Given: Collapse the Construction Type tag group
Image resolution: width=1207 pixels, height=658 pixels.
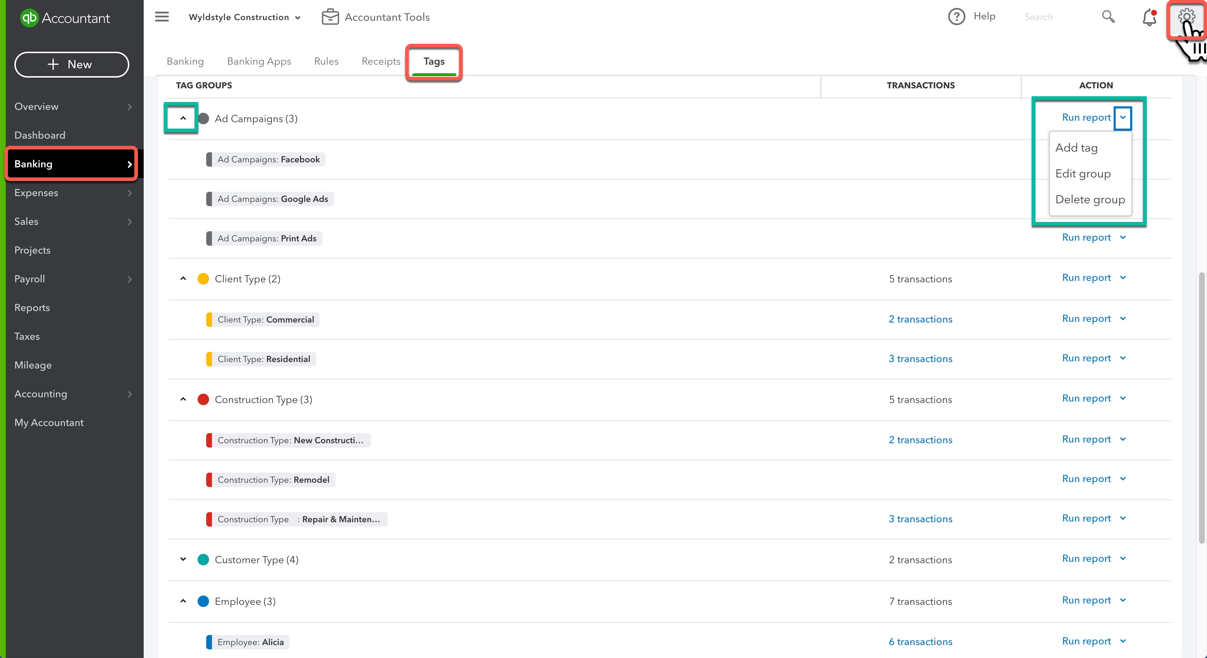Looking at the screenshot, I should pos(183,399).
